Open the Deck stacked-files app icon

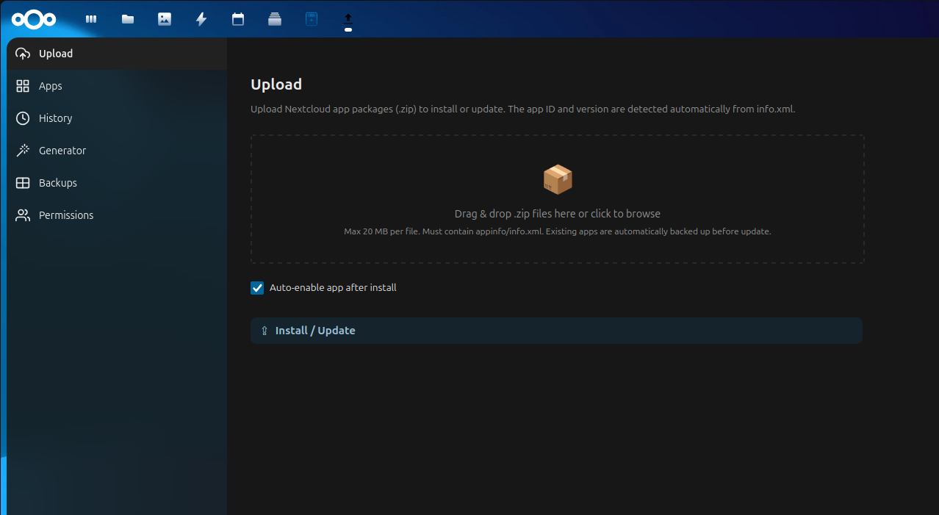coord(274,18)
